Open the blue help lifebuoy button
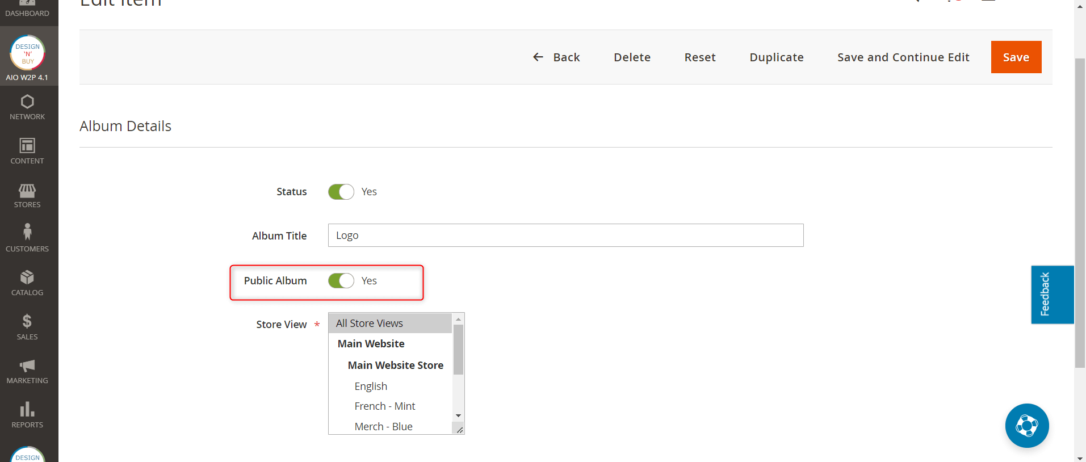 pos(1027,426)
